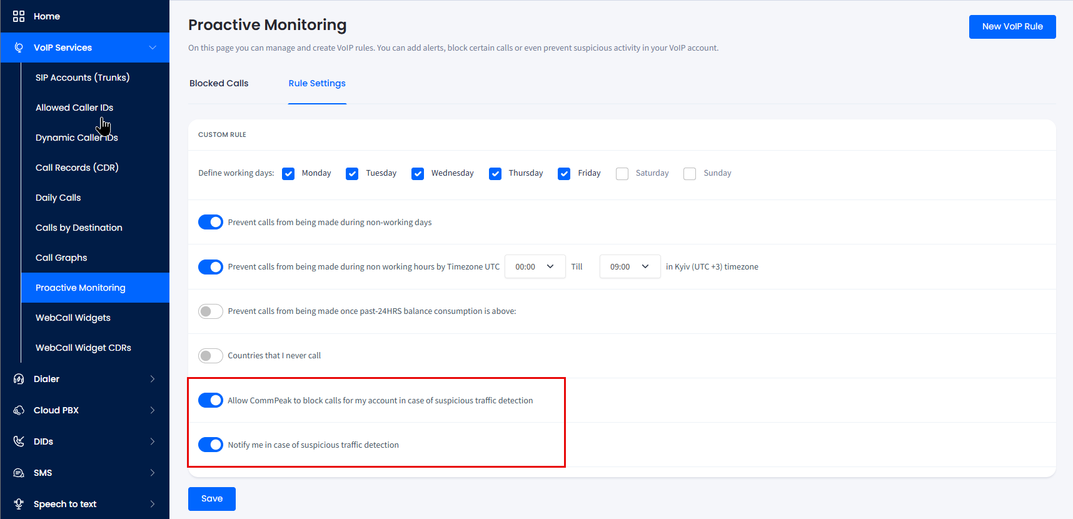Open Allowed Caller IDs page
1073x519 pixels.
[74, 108]
